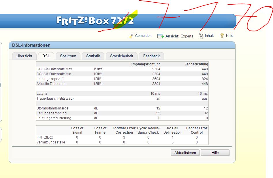Click the Leitungsdämpfung value 55
Image resolution: width=273 pixels, height=178 pixels.
(x=158, y=113)
